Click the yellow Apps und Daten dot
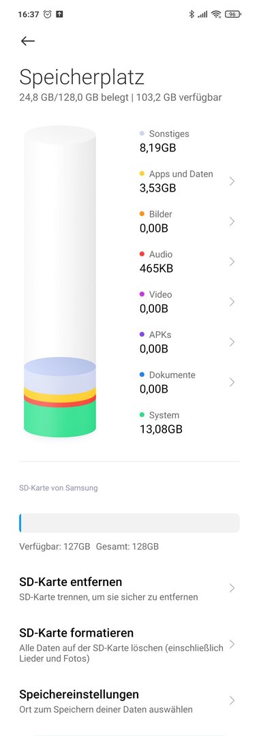This screenshot has width=259, height=736. (142, 174)
